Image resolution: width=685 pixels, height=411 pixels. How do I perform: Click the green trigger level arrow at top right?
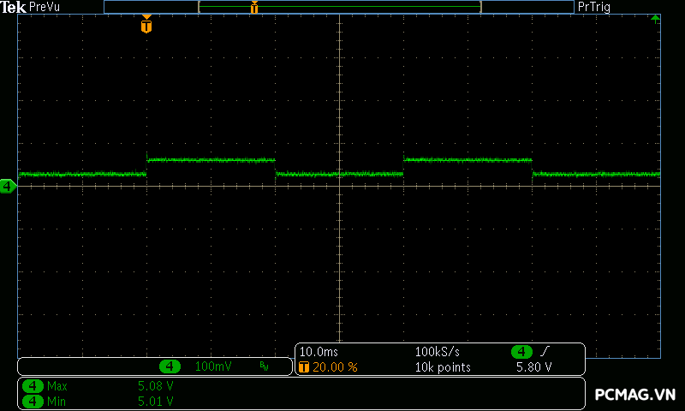[x=655, y=18]
